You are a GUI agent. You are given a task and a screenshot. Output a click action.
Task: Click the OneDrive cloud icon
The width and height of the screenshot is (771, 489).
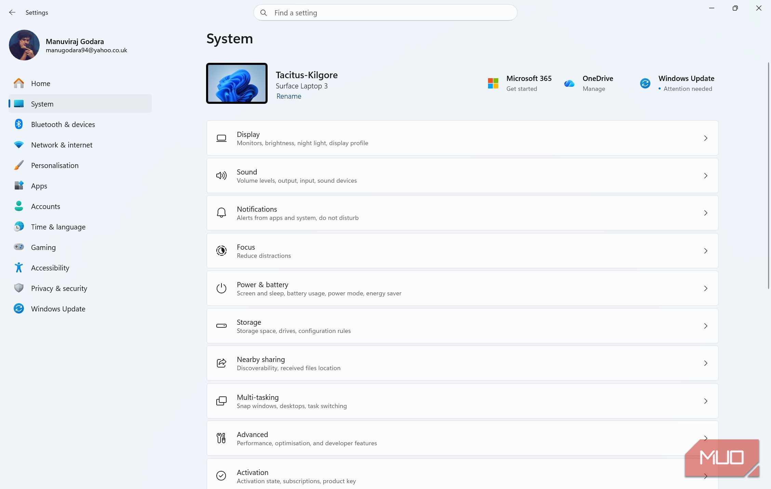pyautogui.click(x=569, y=83)
